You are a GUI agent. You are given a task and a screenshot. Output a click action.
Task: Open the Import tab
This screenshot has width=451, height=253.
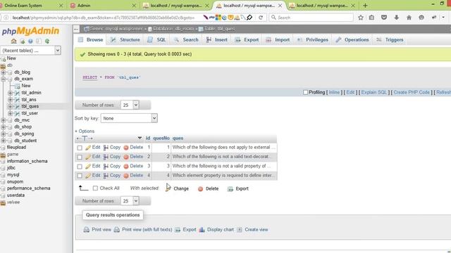tap(278, 40)
